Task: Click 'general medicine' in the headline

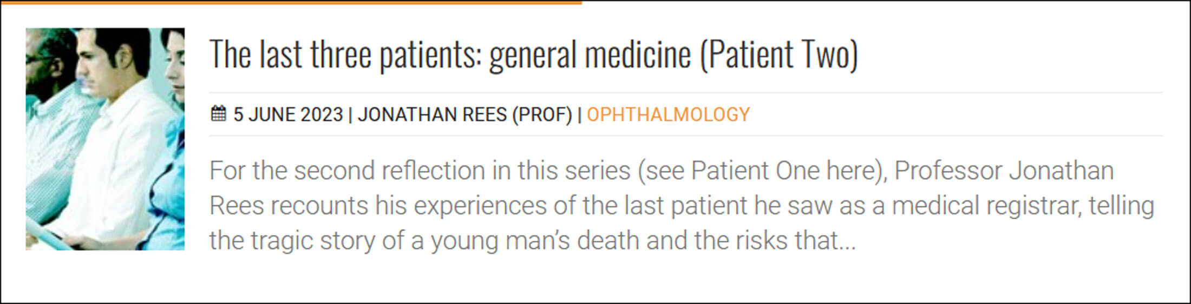Action: tap(590, 55)
